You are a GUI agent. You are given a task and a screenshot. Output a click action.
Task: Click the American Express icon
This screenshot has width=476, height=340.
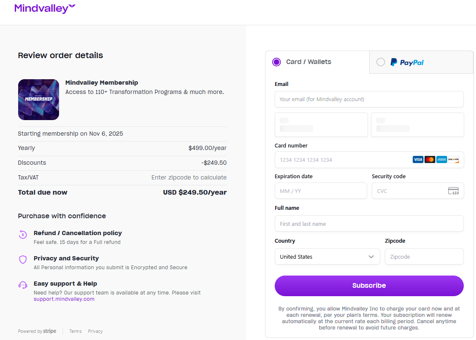pos(441,160)
